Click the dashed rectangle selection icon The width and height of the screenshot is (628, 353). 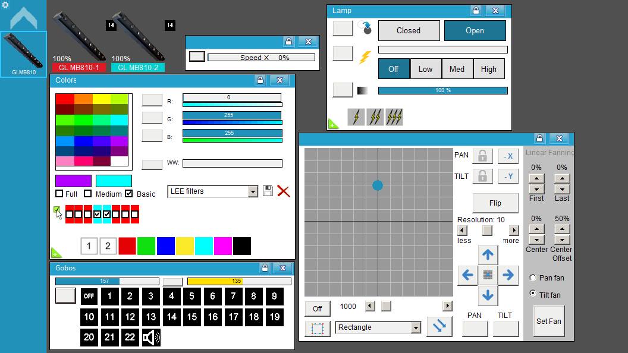point(318,329)
